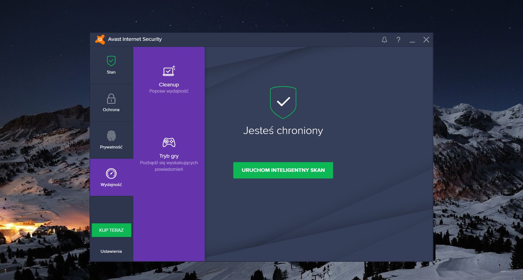Click the Pozbądź się wyskakujących powiadomień text
The image size is (523, 280).
point(169,166)
